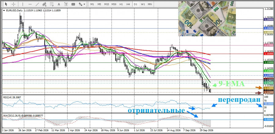Switch chart to H1 timeframe
Image resolution: width=275 pixels, height=134 pixels.
(121, 4)
